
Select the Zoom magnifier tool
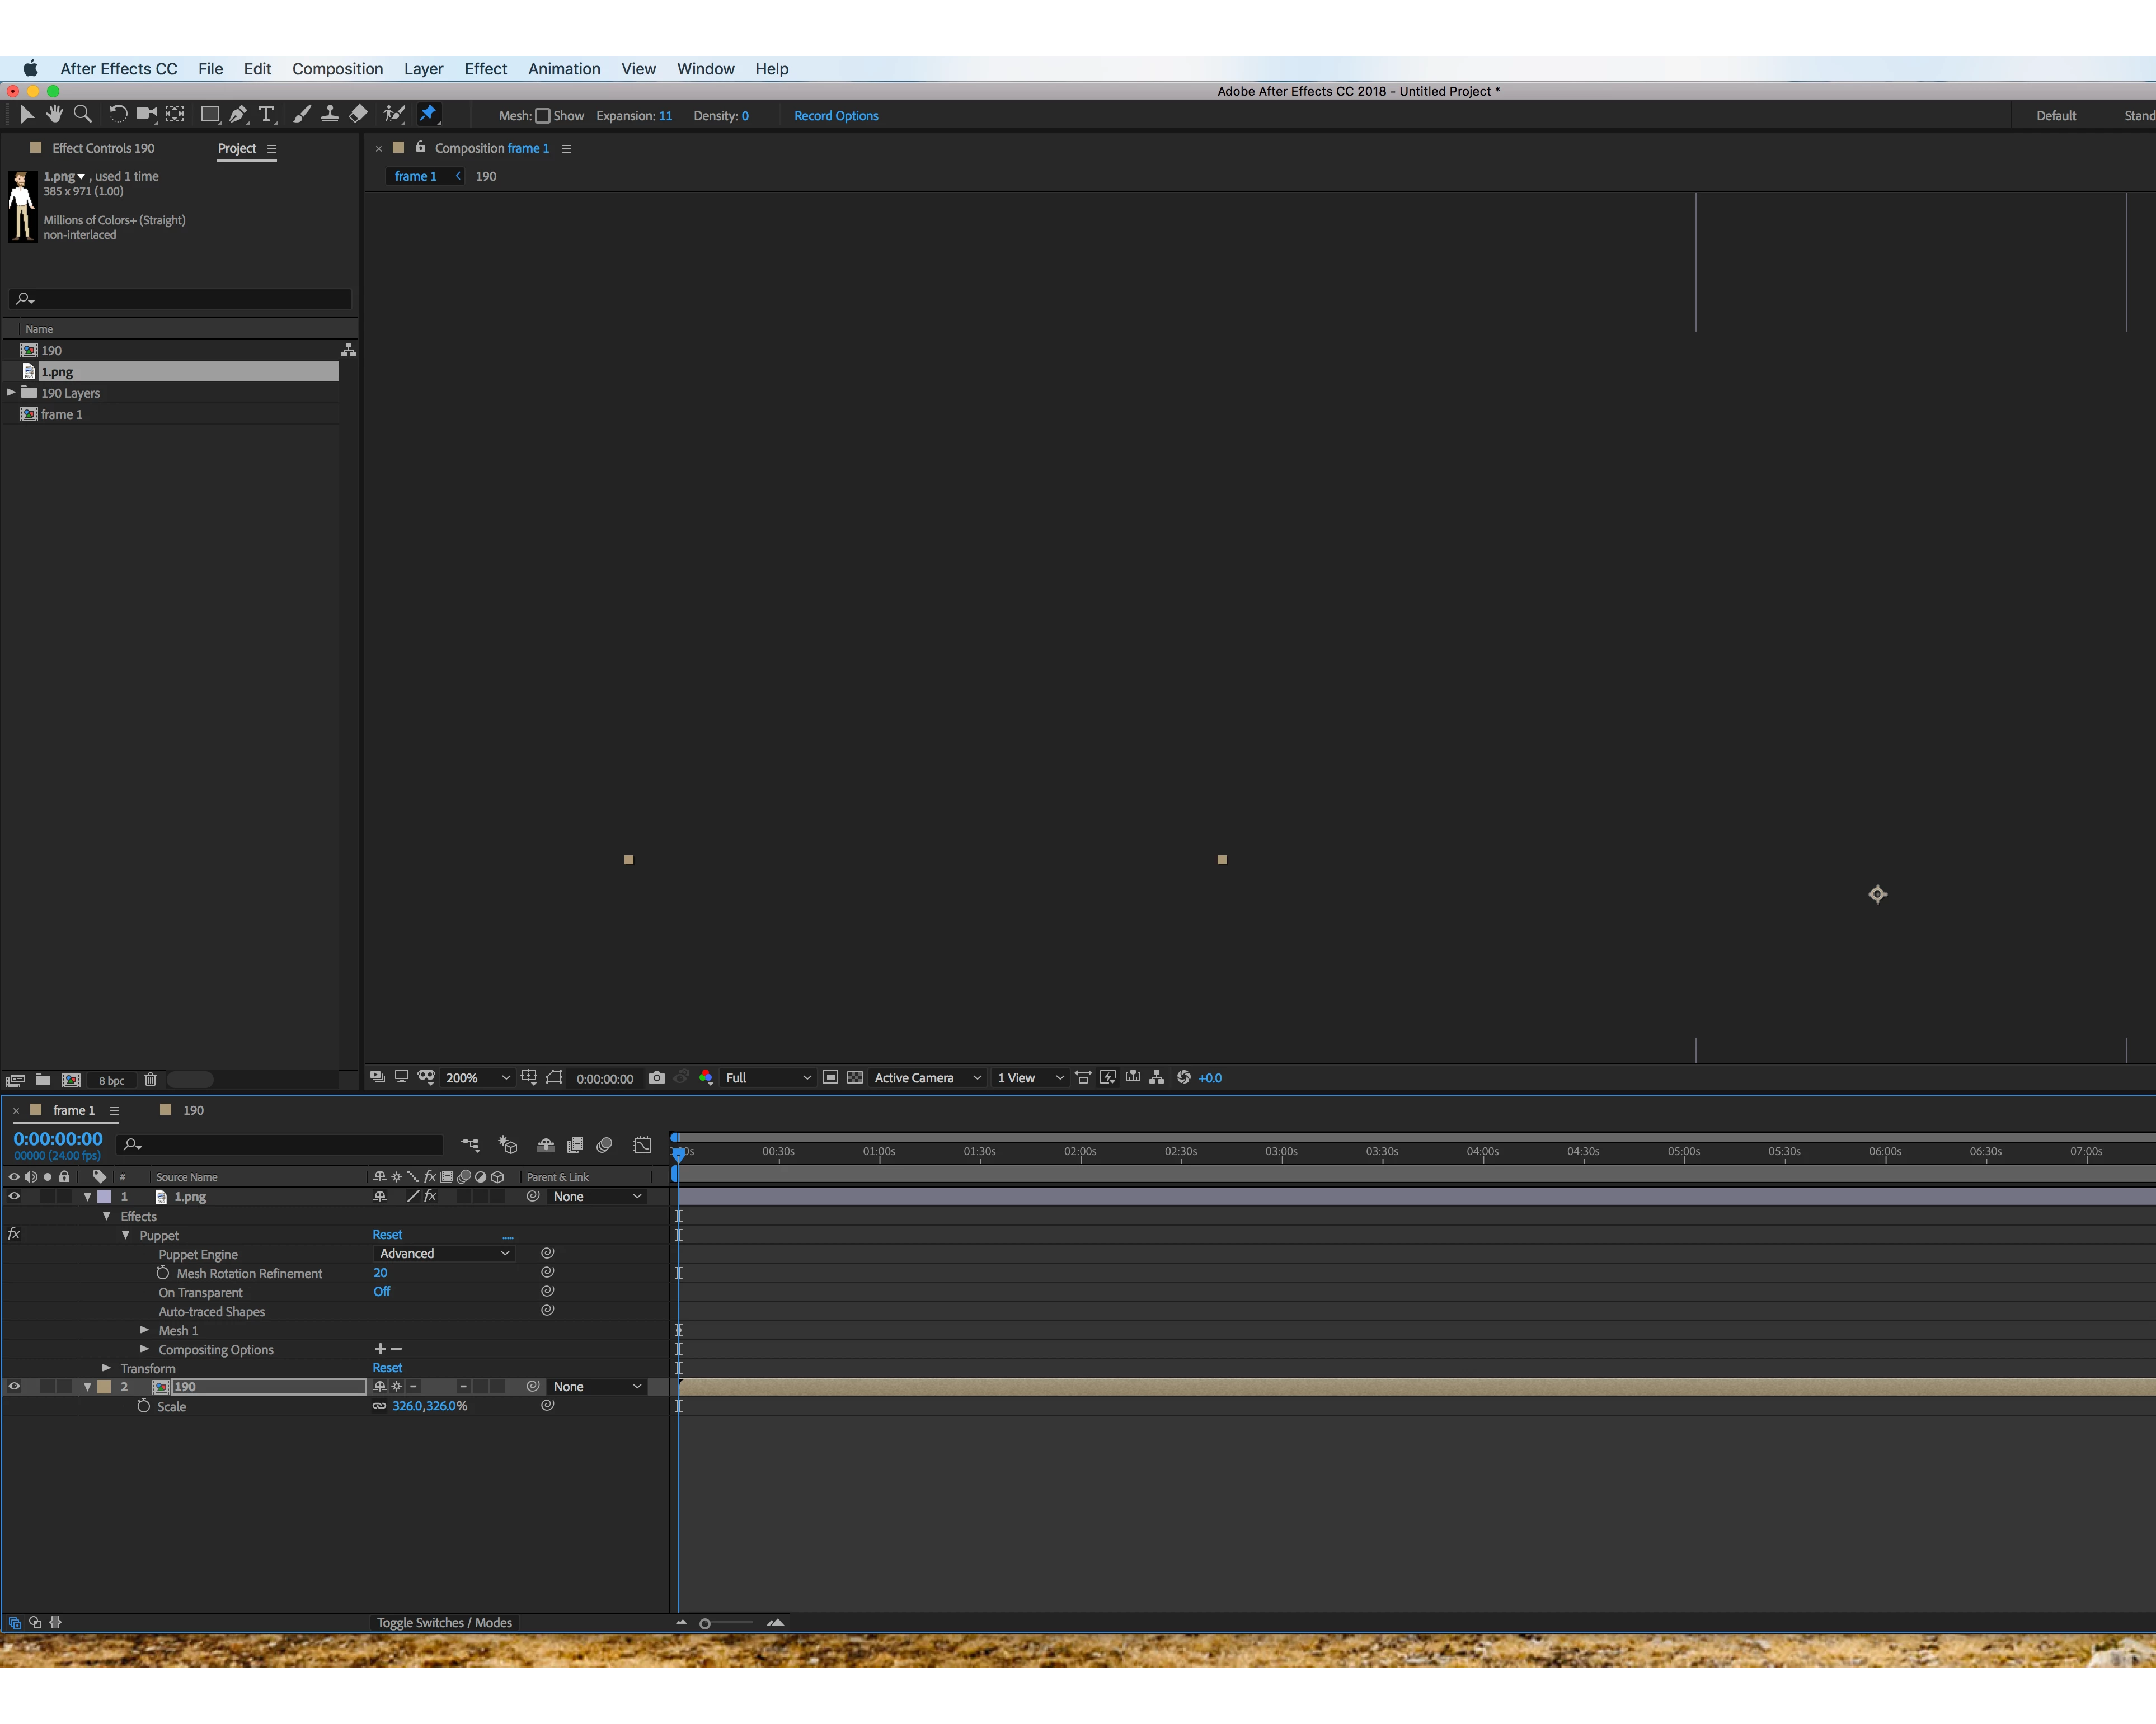pos(83,114)
